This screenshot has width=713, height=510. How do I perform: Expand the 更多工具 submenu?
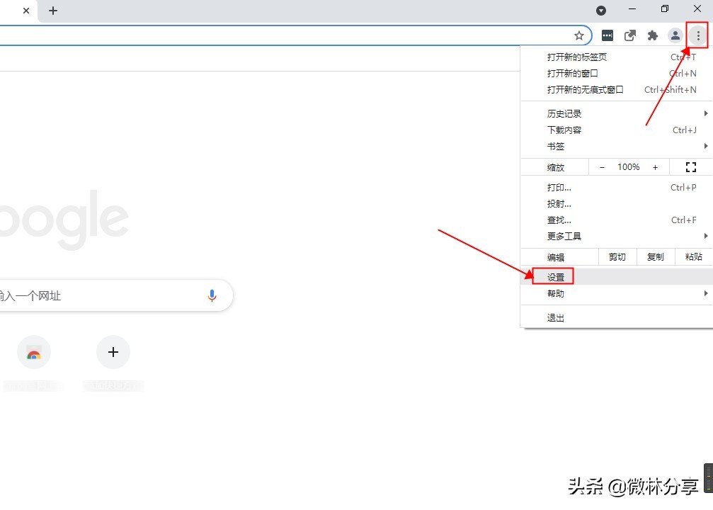(565, 236)
